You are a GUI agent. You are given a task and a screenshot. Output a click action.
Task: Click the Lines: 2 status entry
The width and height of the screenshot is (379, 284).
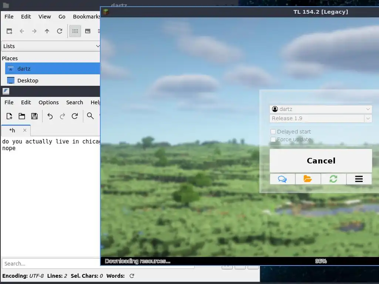57,276
